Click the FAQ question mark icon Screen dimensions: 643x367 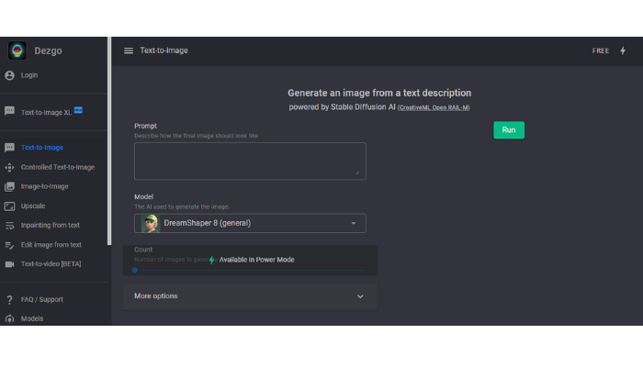(x=9, y=300)
